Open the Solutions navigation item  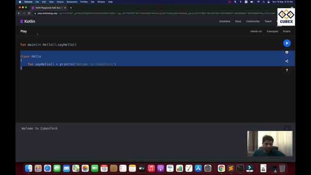(x=225, y=21)
